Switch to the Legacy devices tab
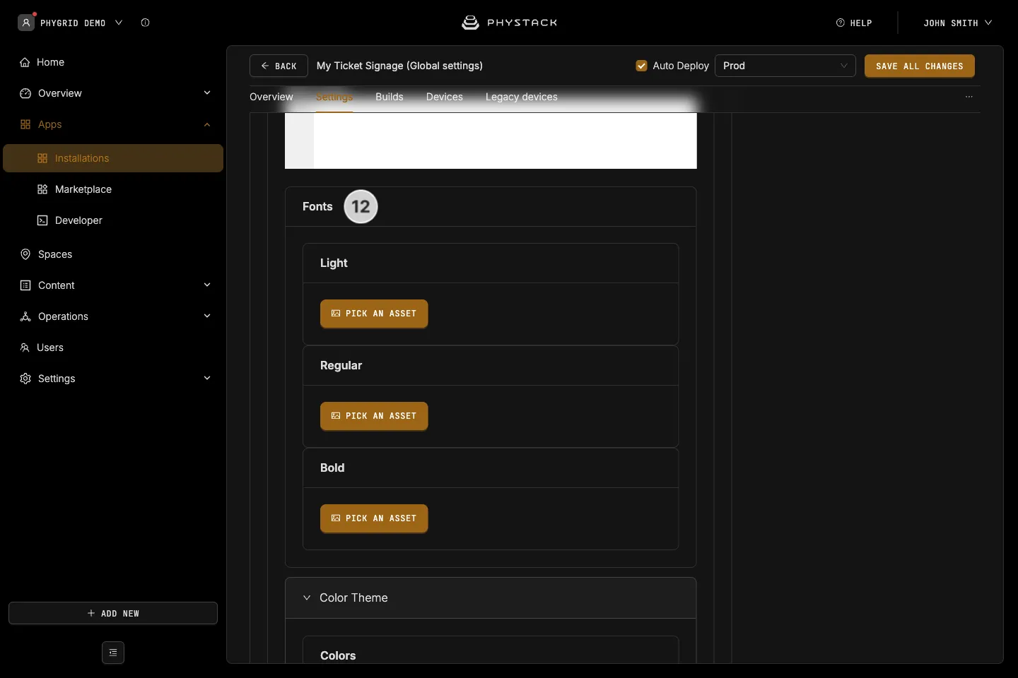The image size is (1018, 678). pyautogui.click(x=522, y=97)
